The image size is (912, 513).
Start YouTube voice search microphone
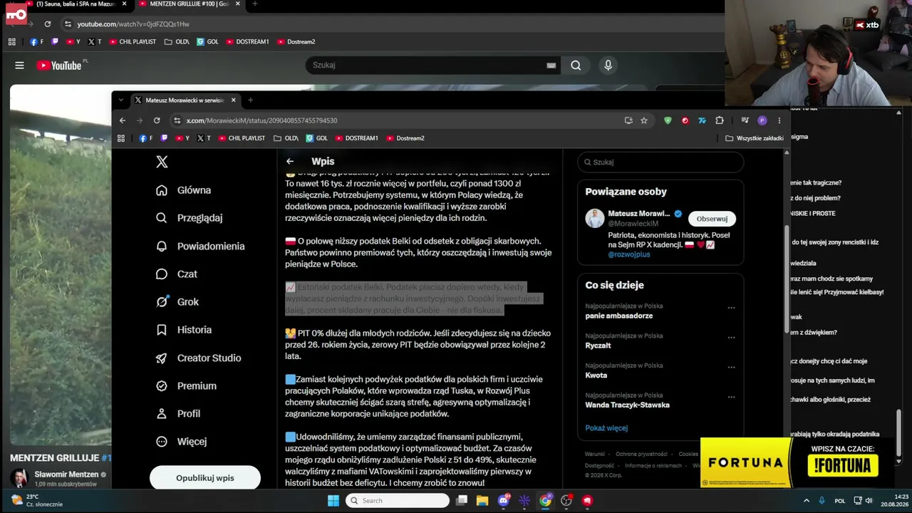(x=608, y=65)
